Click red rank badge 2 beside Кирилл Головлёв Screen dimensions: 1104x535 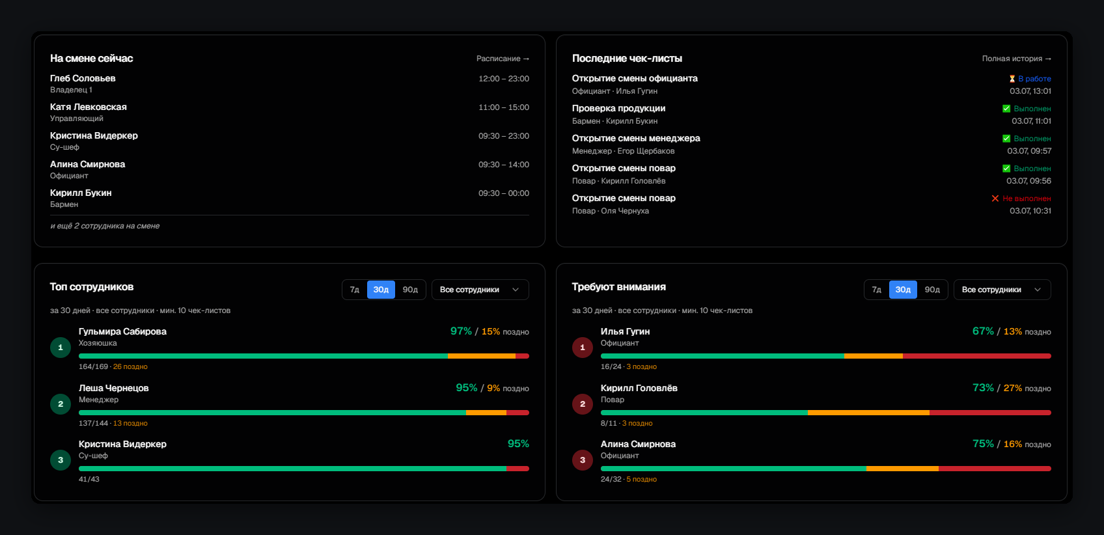[583, 404]
